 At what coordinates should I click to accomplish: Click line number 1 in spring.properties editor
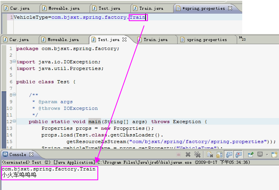[x=12, y=17]
